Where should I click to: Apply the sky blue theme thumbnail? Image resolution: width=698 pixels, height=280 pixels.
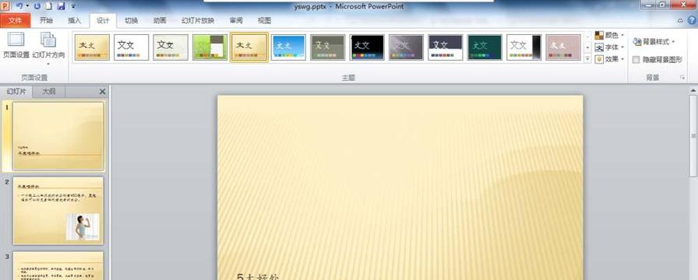288,47
